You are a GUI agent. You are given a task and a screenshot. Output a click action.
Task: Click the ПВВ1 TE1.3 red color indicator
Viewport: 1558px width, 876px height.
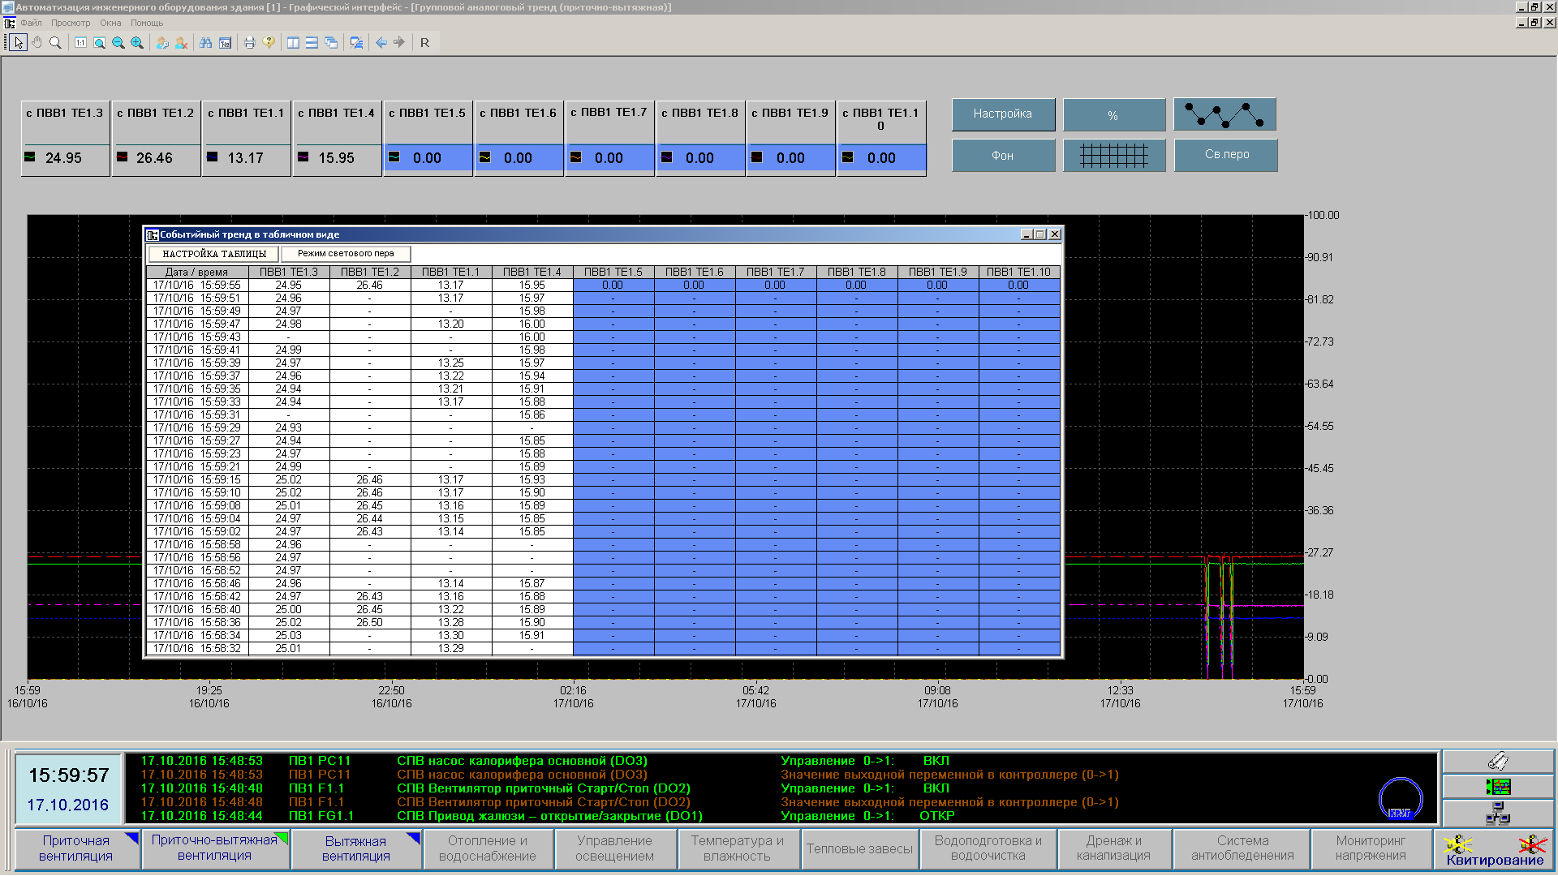click(30, 157)
